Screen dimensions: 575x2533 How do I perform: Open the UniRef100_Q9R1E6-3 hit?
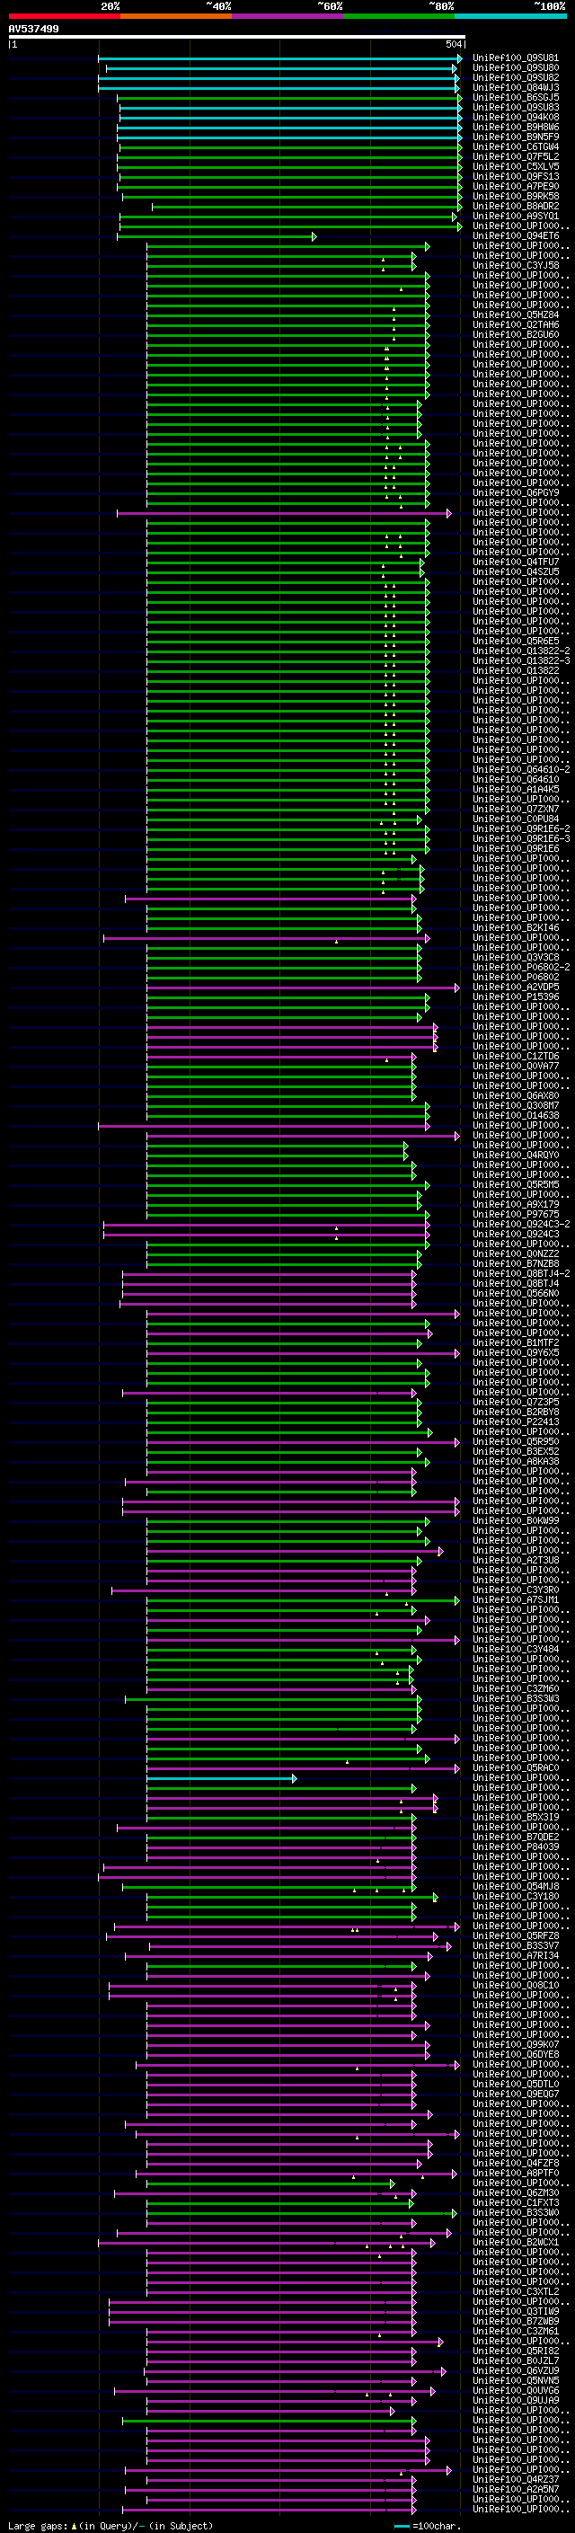521,838
